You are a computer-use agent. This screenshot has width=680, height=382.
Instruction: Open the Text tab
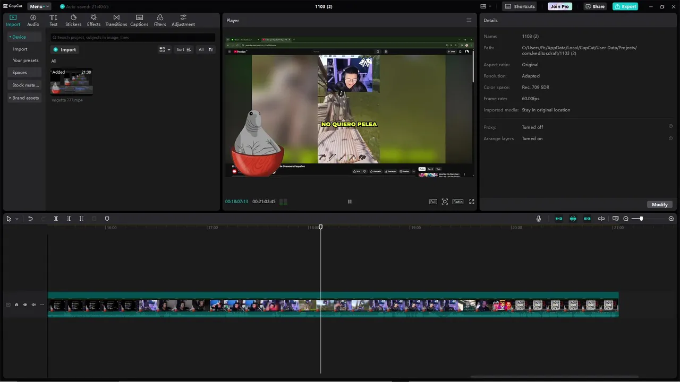tap(53, 20)
